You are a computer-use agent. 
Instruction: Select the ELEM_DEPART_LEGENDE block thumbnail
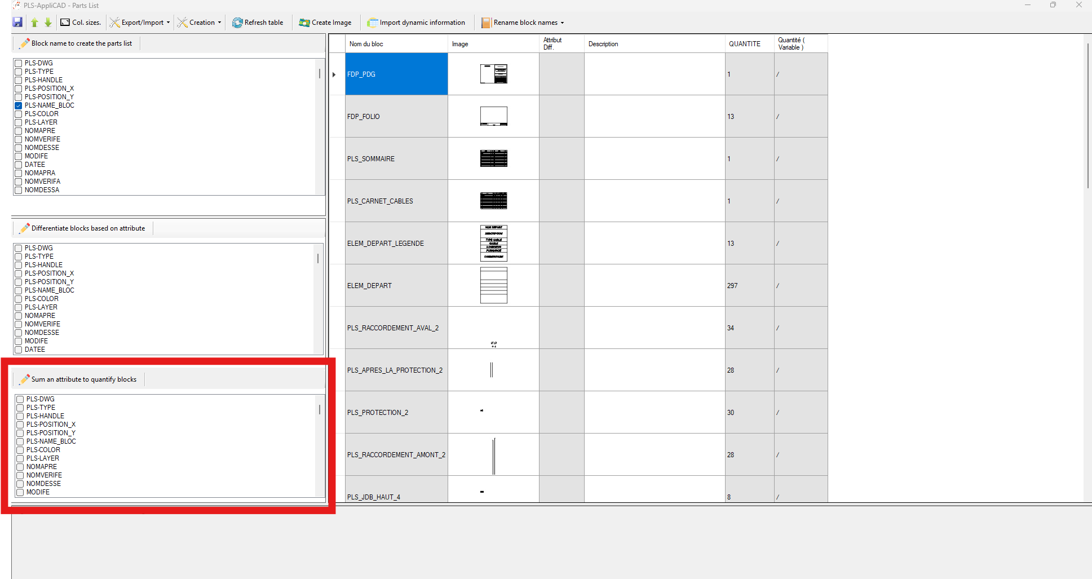493,243
